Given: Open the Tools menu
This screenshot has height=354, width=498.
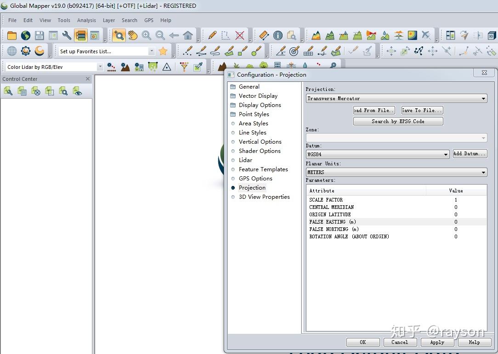Looking at the screenshot, I should point(64,20).
